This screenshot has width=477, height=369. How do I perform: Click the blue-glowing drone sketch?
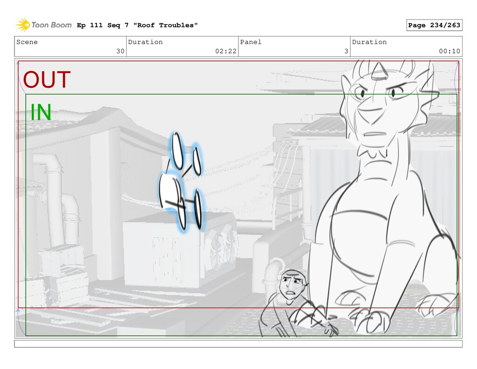click(x=181, y=182)
